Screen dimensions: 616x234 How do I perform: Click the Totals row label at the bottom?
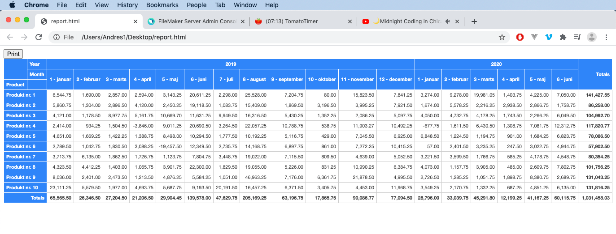pyautogui.click(x=26, y=198)
